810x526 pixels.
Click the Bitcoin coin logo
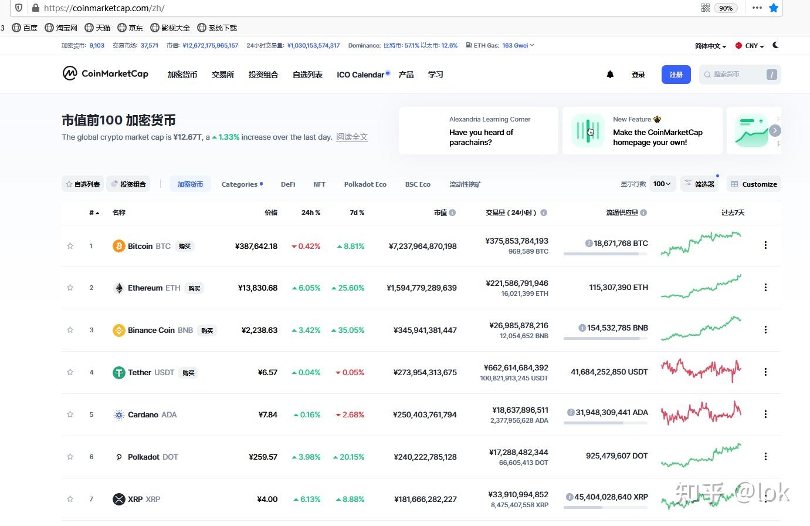(x=118, y=246)
